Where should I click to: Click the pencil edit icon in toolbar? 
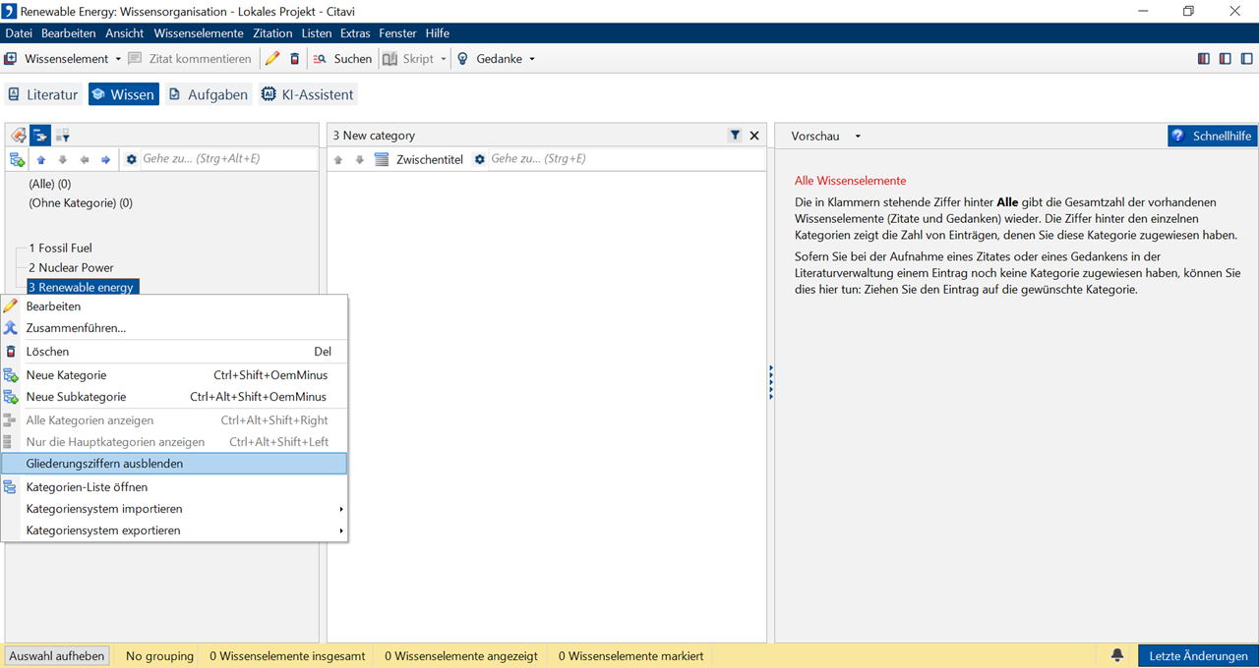tap(272, 59)
